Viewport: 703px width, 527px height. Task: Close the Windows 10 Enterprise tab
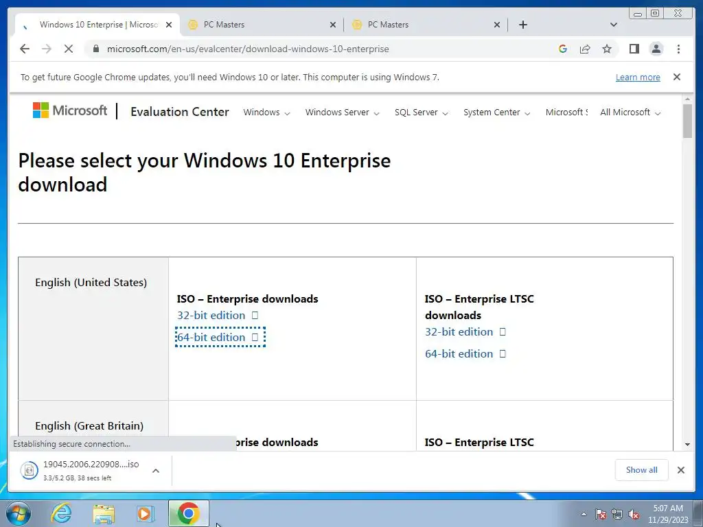pyautogui.click(x=169, y=25)
